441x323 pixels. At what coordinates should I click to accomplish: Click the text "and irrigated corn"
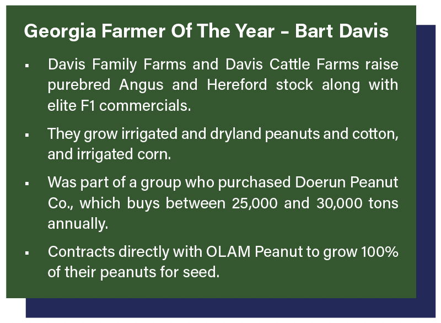109,154
